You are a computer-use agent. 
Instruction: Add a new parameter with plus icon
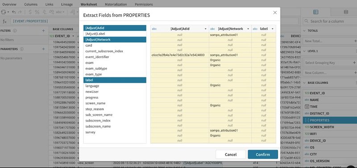pyautogui.click(x=43, y=49)
